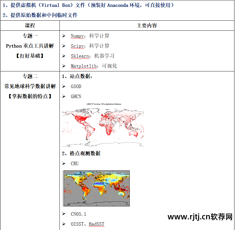The width and height of the screenshot is (235, 230).
Task: Select the arrow bullet beside CN05.1
Action: [x=64, y=214]
